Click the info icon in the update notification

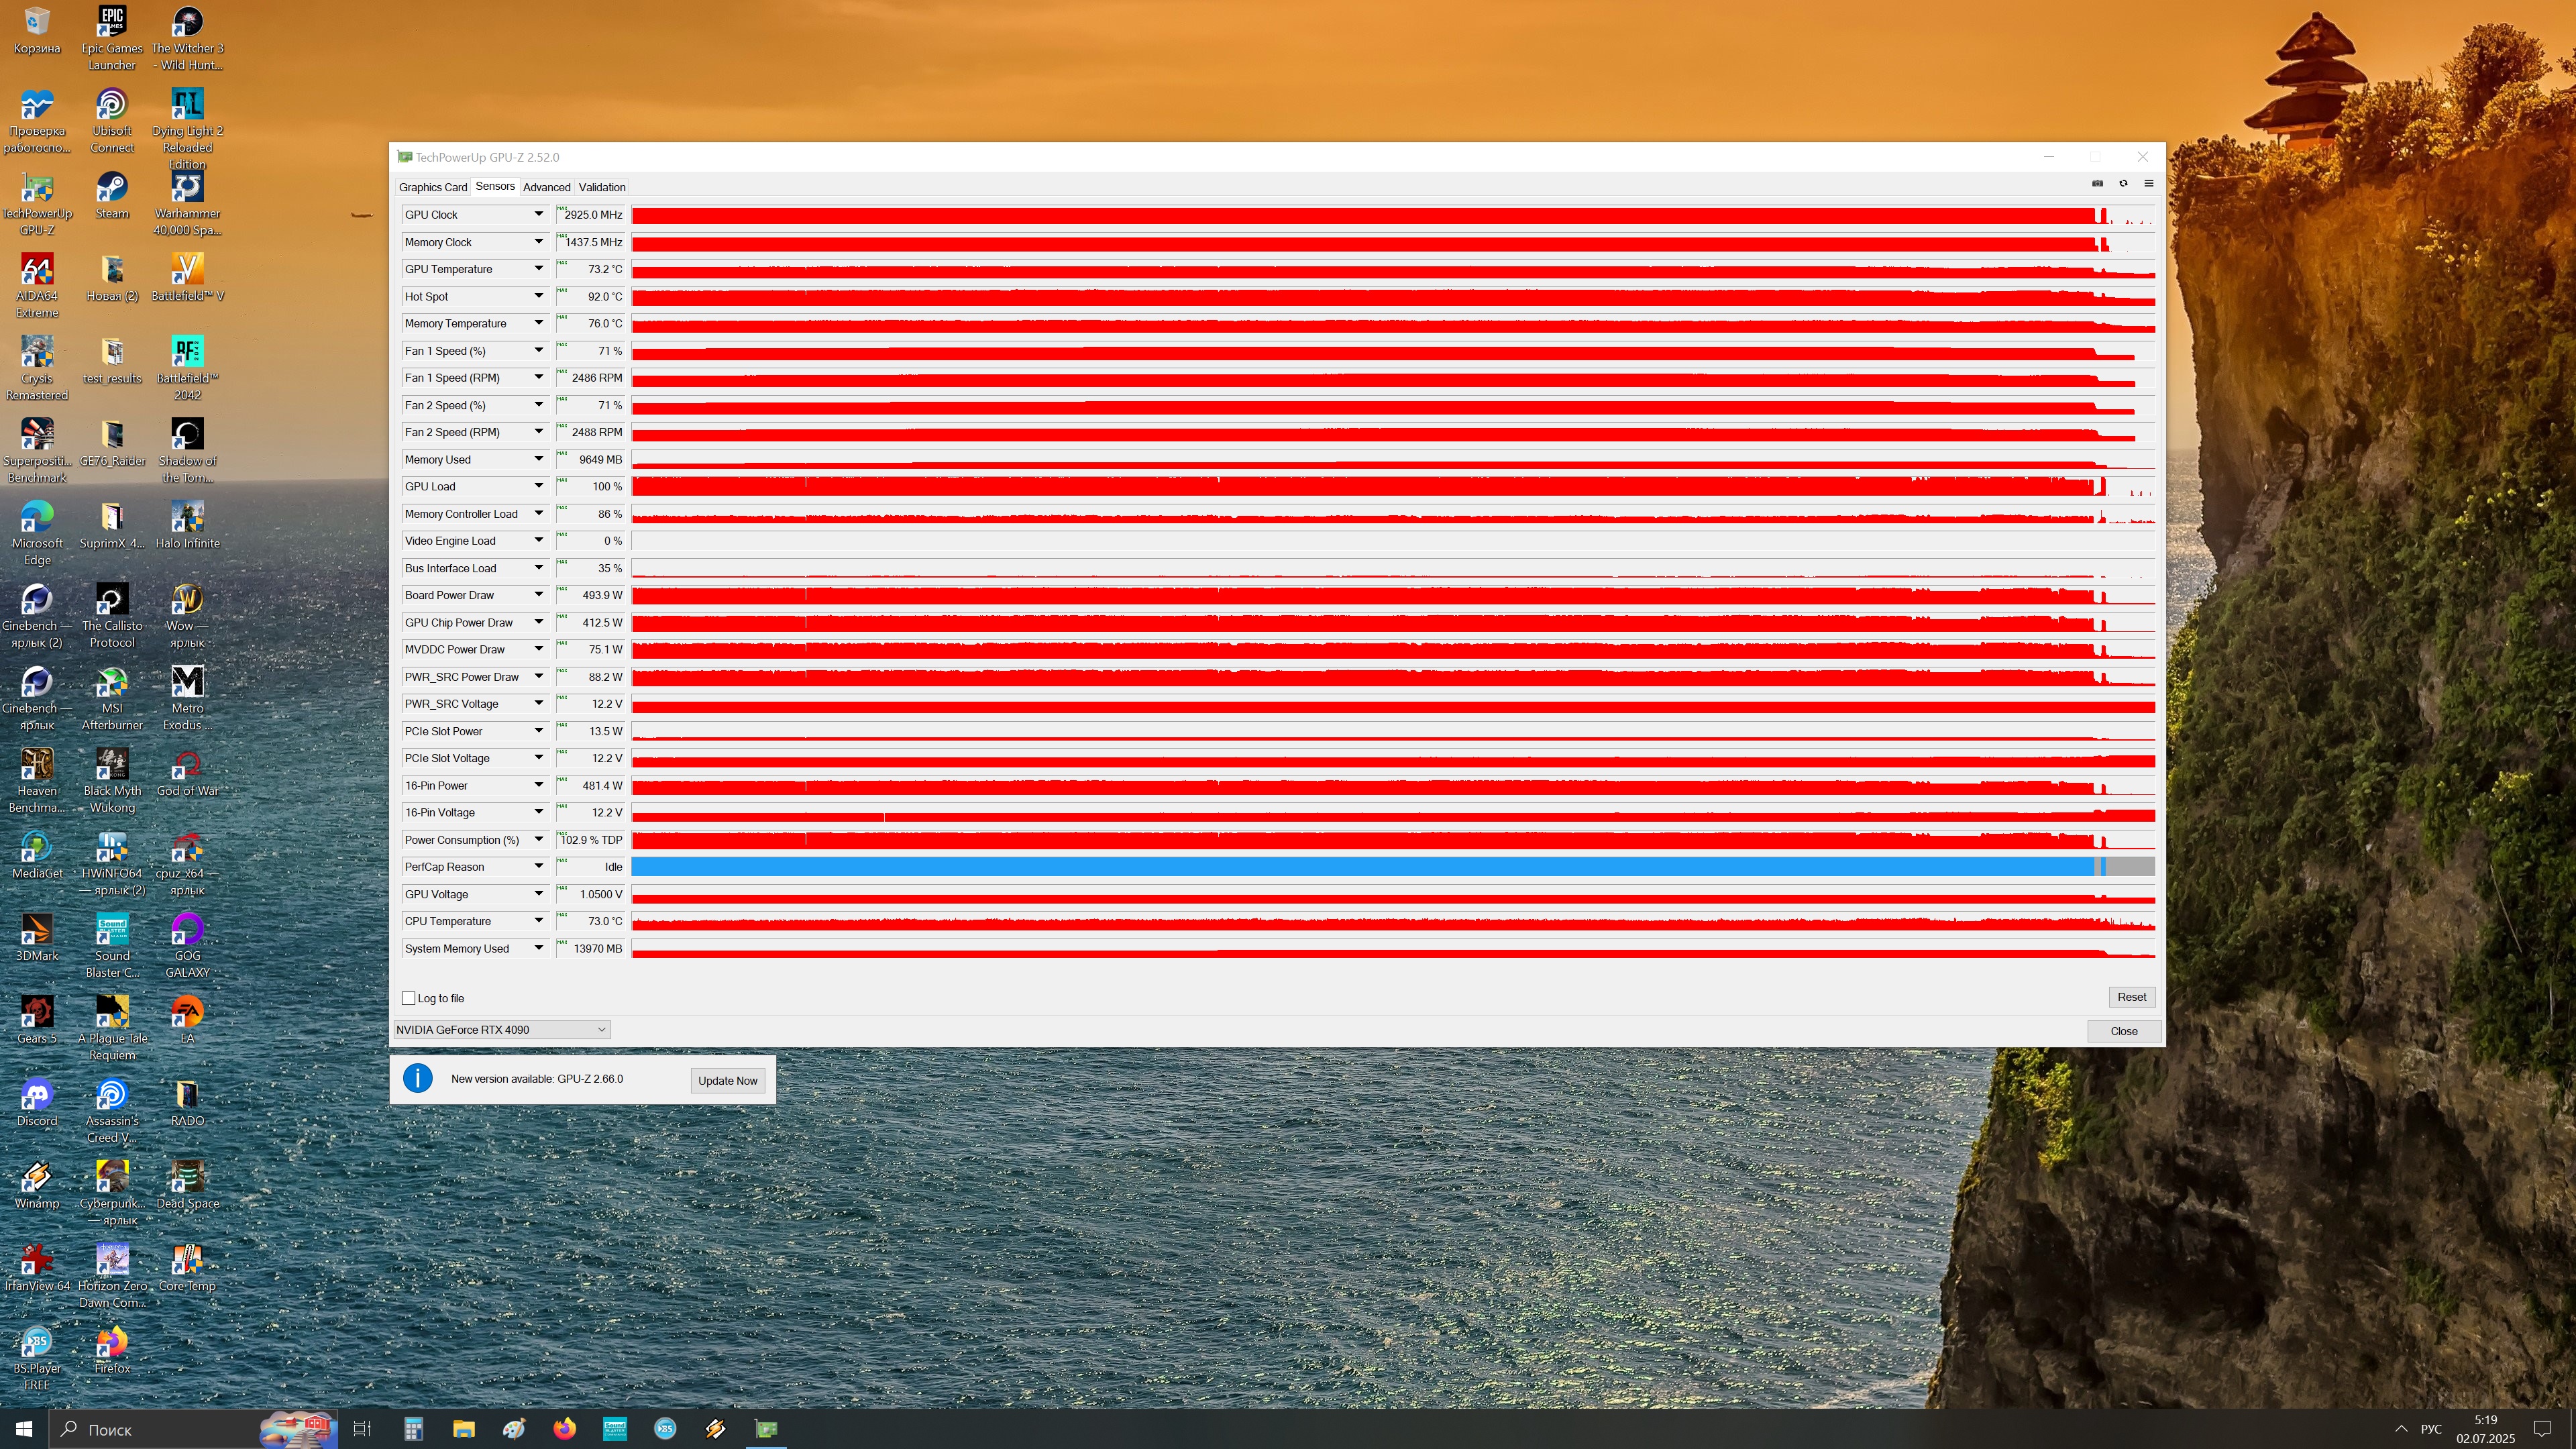tap(417, 1078)
